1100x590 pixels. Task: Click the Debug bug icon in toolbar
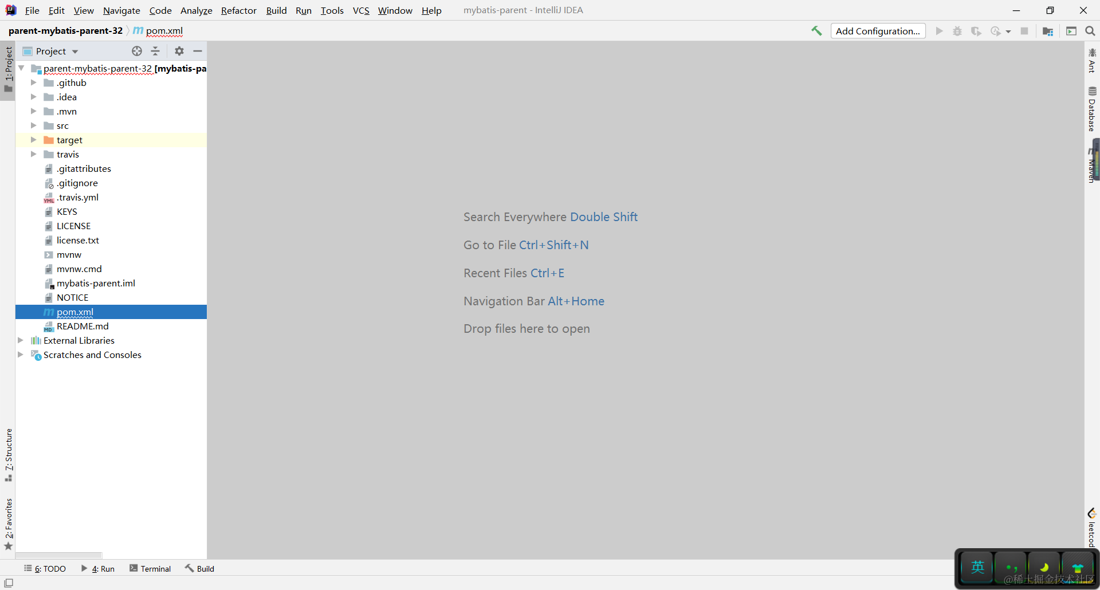point(957,31)
